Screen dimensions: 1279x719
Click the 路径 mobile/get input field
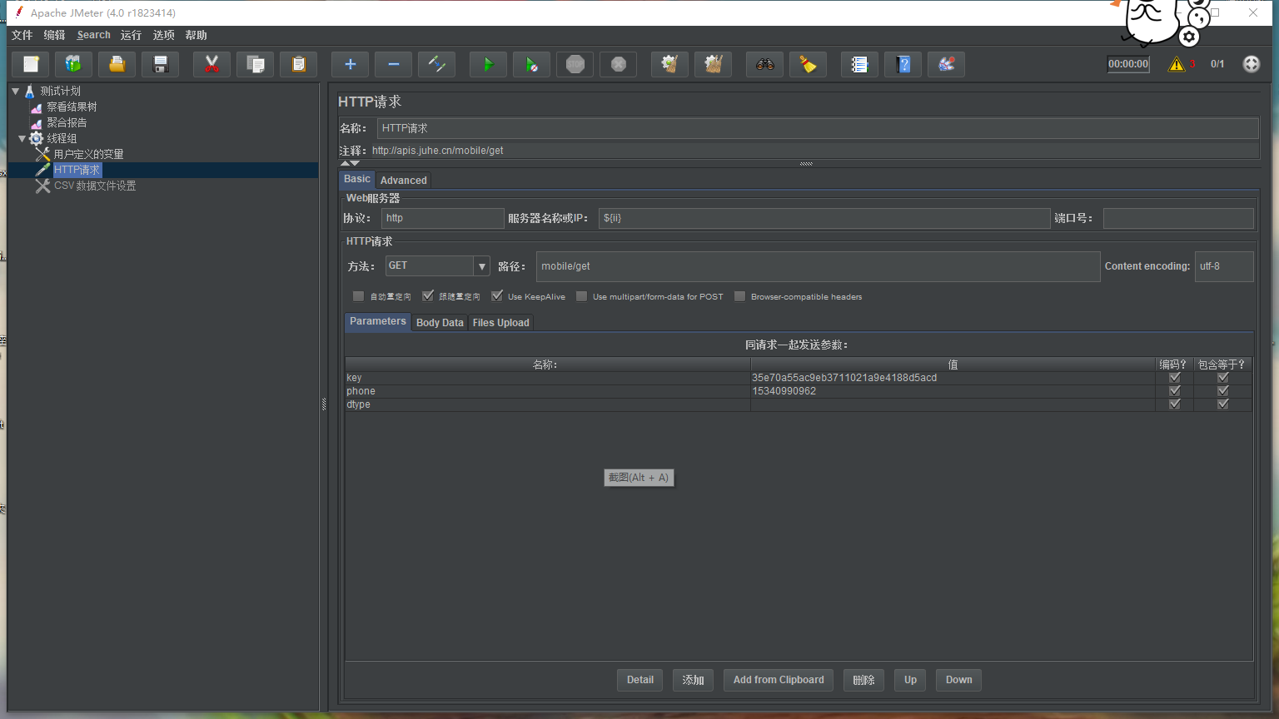tap(818, 266)
